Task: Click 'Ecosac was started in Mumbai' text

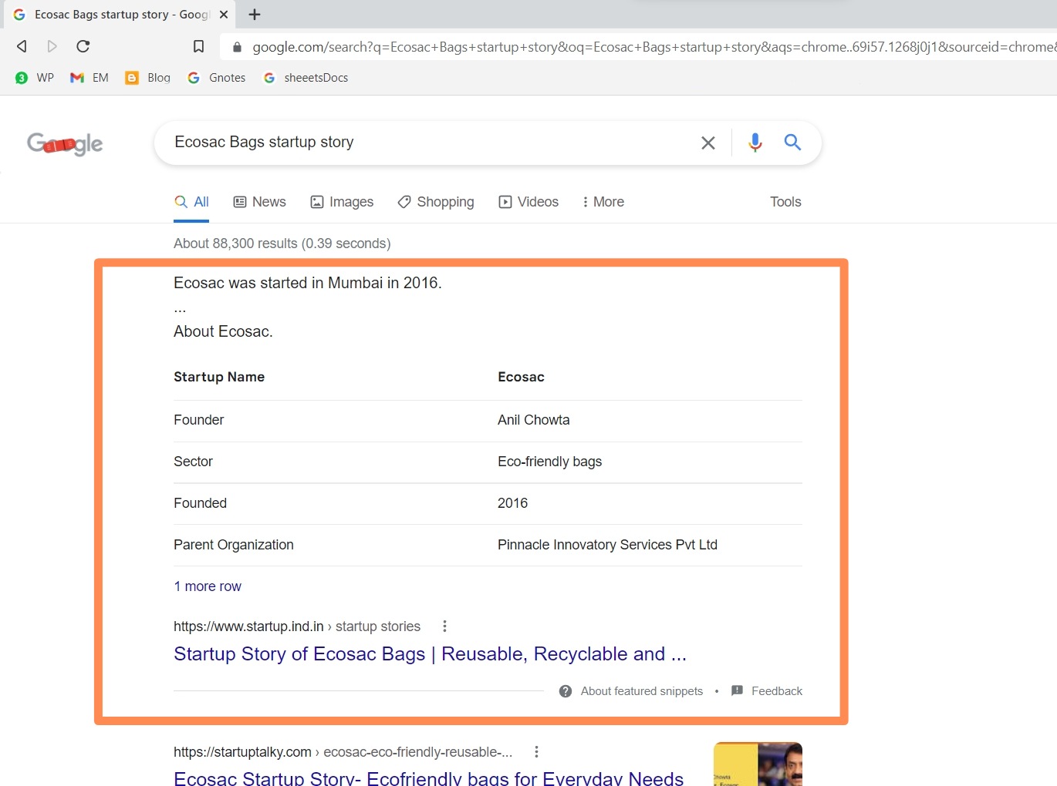Action: pos(307,283)
